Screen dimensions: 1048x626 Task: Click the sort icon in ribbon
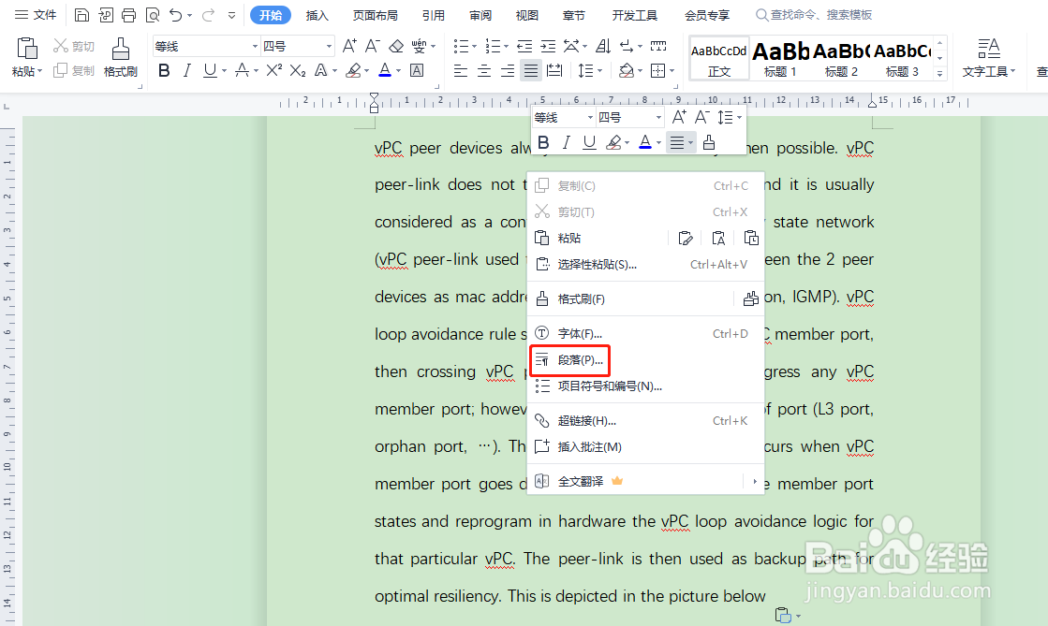(603, 46)
